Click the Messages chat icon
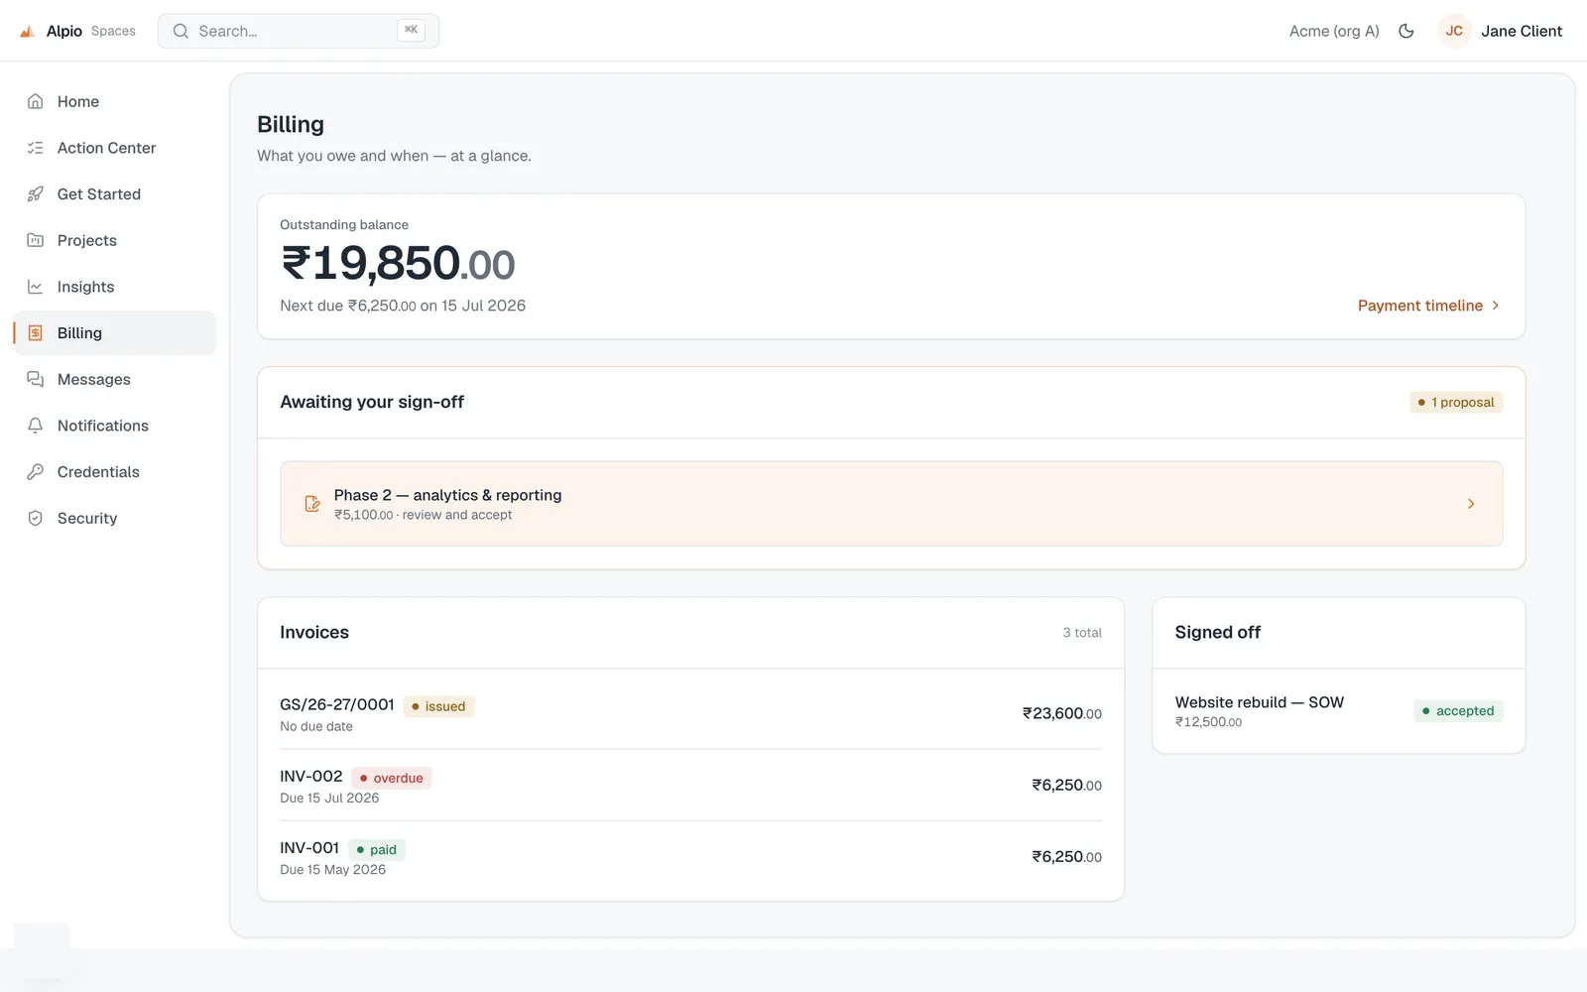Viewport: 1587px width, 992px height. click(x=36, y=379)
